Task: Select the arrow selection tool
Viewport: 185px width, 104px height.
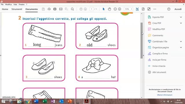Action: 103,9
